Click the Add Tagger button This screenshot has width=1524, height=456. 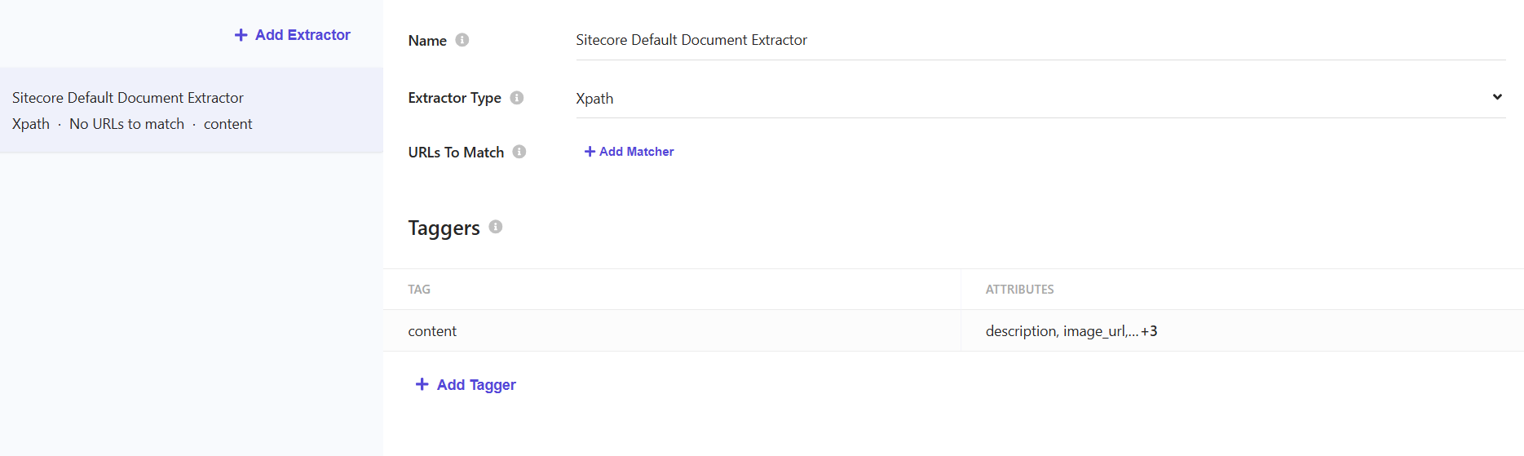(x=466, y=384)
